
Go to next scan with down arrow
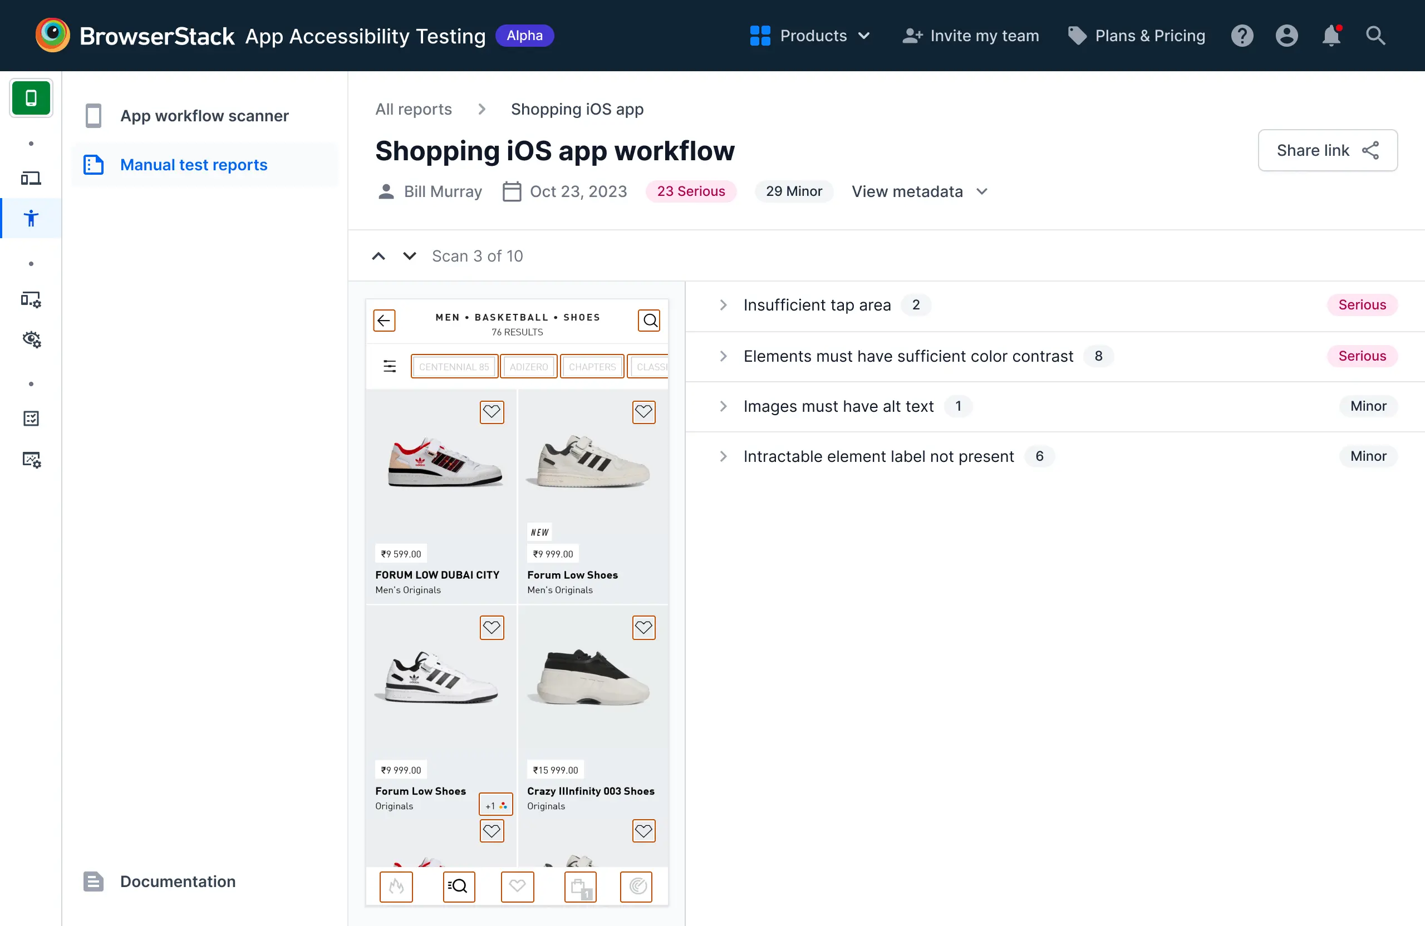click(410, 256)
